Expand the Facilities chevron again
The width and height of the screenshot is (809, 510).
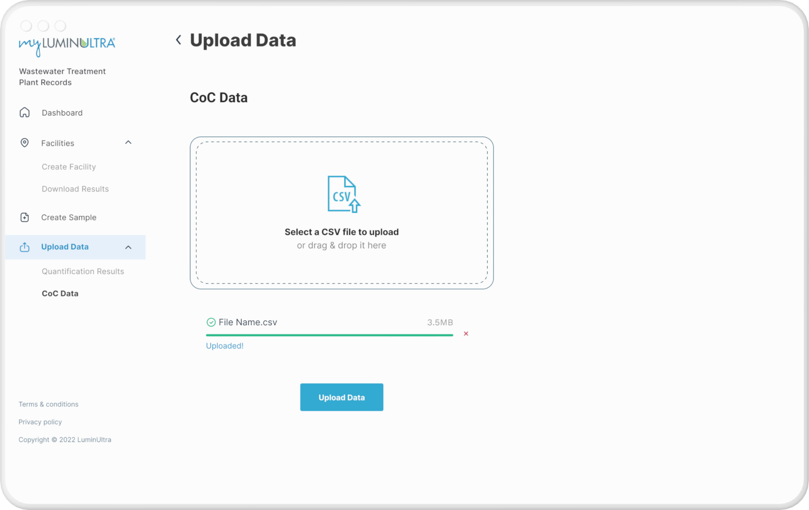128,142
